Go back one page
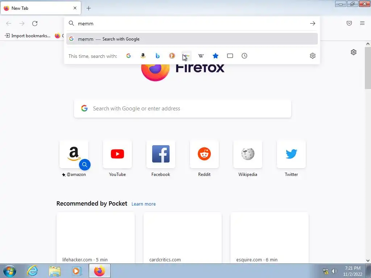The width and height of the screenshot is (371, 278). (x=9, y=24)
